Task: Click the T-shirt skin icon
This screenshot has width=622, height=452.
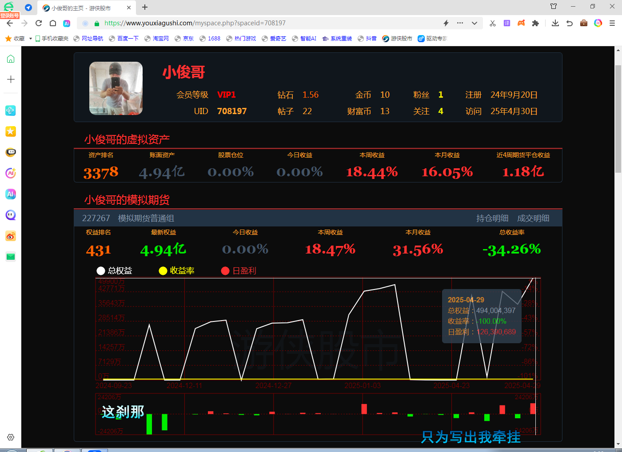Action: [554, 7]
